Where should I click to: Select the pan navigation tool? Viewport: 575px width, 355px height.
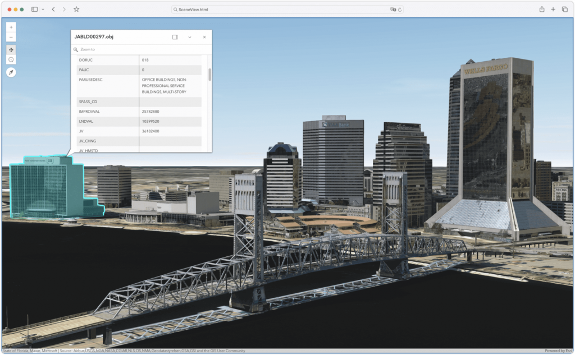[11, 49]
